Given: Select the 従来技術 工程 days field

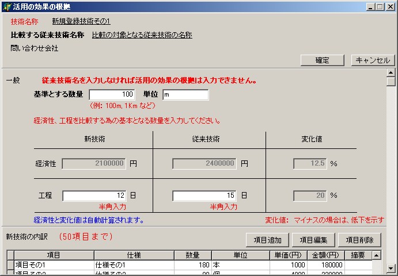Looking at the screenshot, I should point(205,195).
